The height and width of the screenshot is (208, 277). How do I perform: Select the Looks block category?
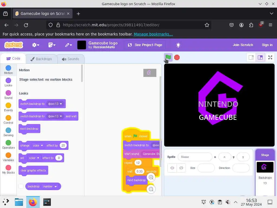(x=8, y=82)
